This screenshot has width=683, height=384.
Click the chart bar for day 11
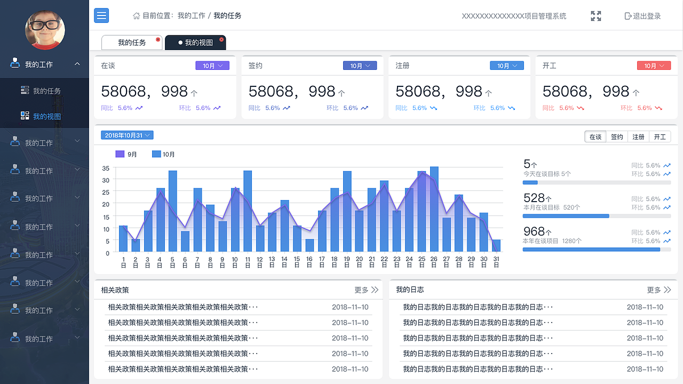248,211
